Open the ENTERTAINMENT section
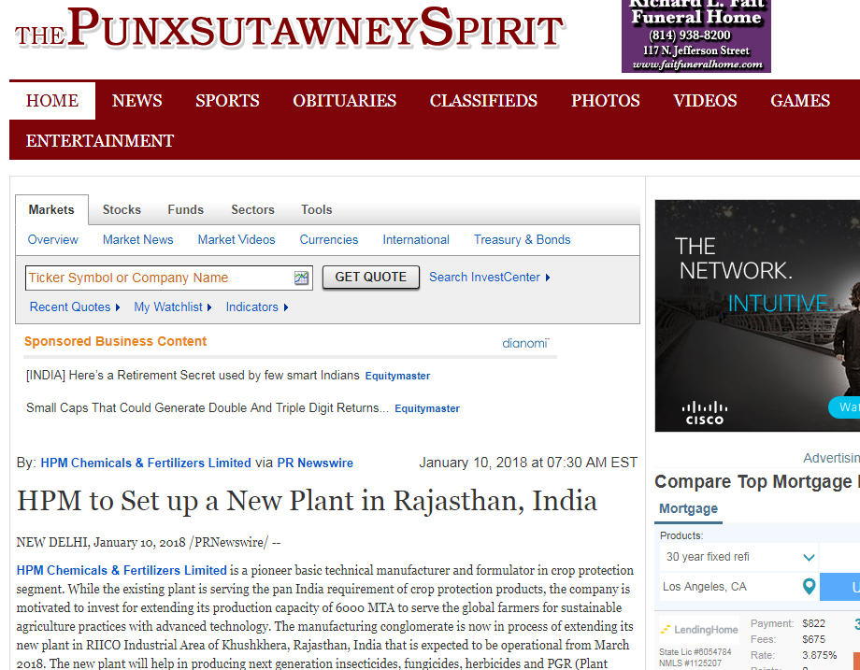The width and height of the screenshot is (860, 670). (x=100, y=141)
